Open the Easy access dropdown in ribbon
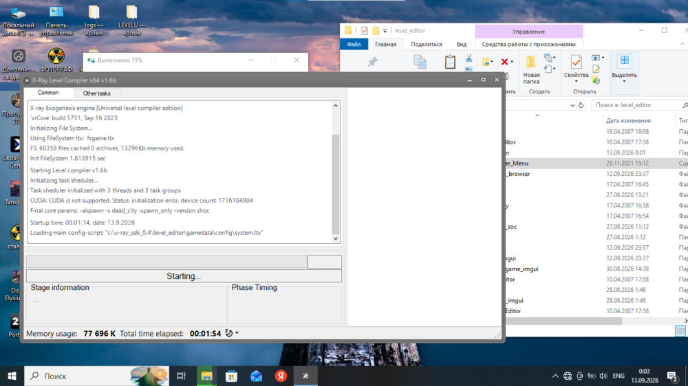The image size is (688, 386). [x=549, y=69]
